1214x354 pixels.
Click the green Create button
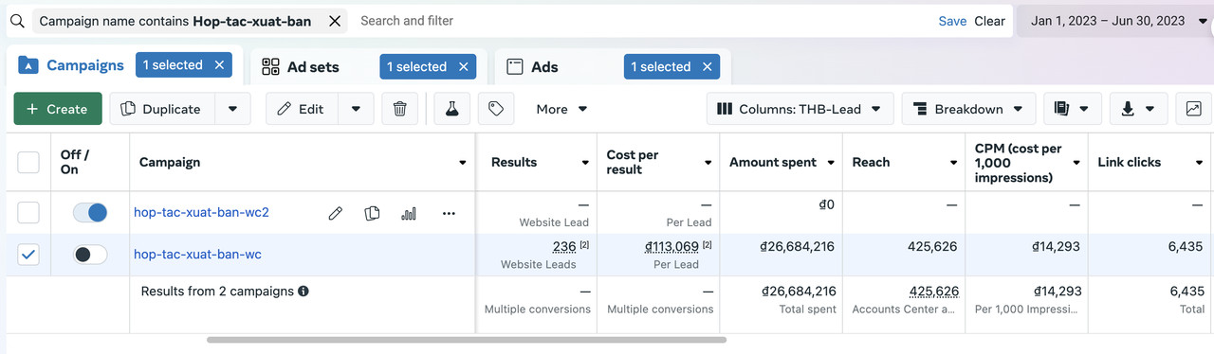[57, 109]
